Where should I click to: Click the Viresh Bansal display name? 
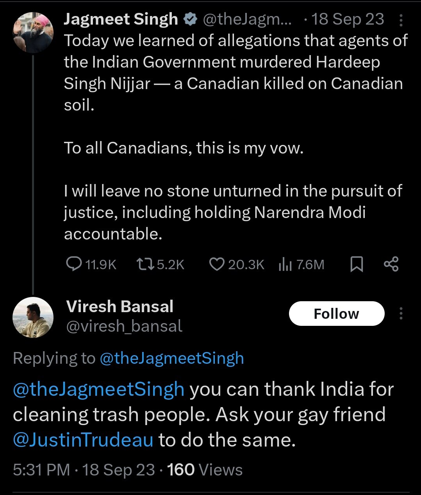(120, 307)
